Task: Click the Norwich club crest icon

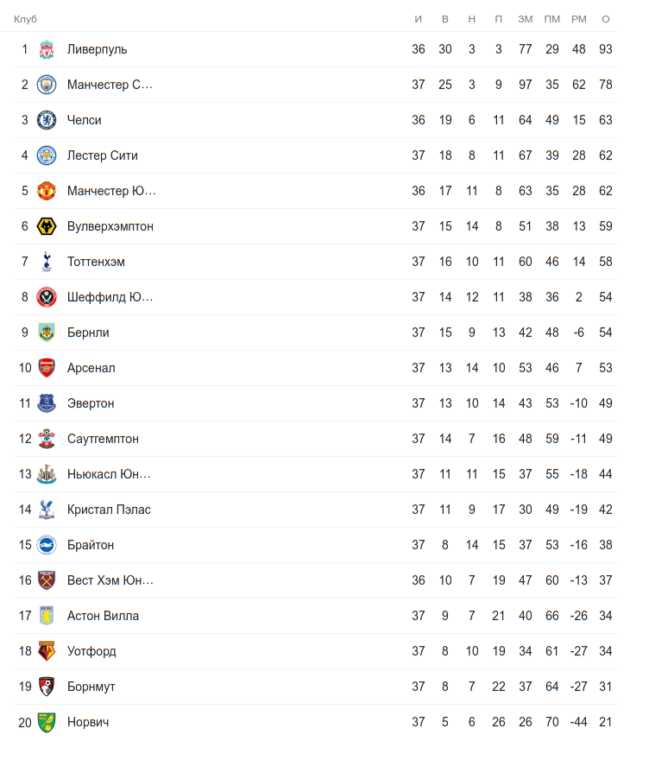Action: pyautogui.click(x=47, y=722)
